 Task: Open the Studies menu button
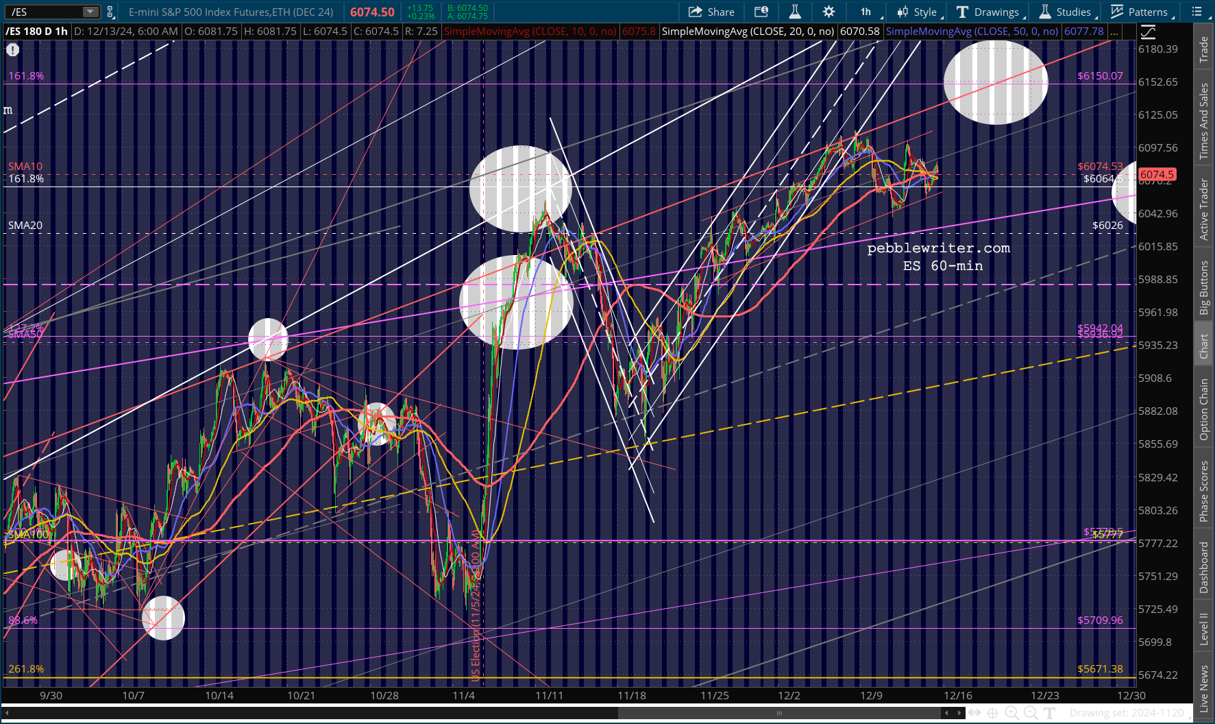[1066, 12]
